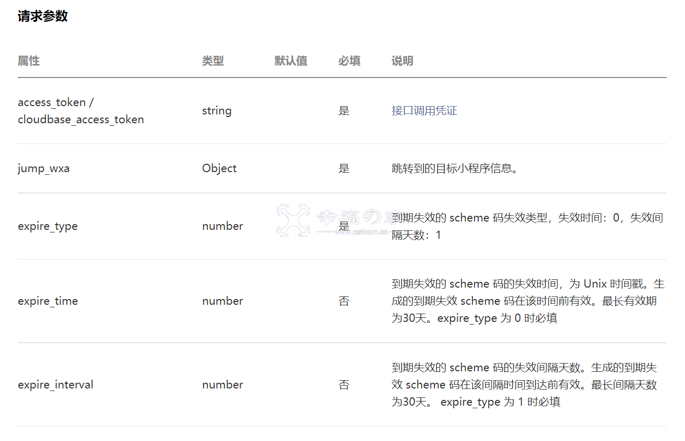The image size is (685, 441).
Task: Click 是 in the jump_wxa row
Action: (x=344, y=168)
